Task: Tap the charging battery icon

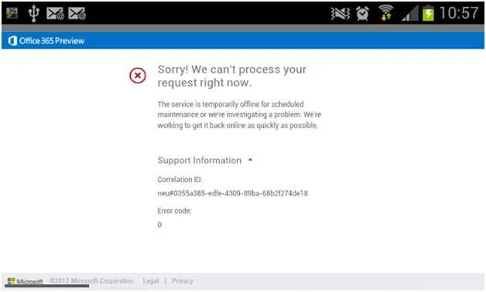Action: 428,13
